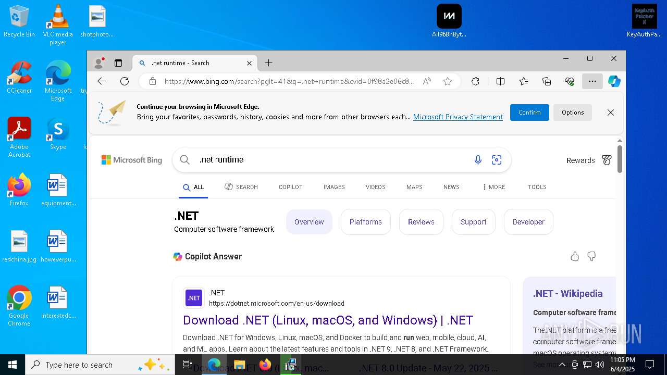Switch to the IMAGES tab

coord(334,187)
